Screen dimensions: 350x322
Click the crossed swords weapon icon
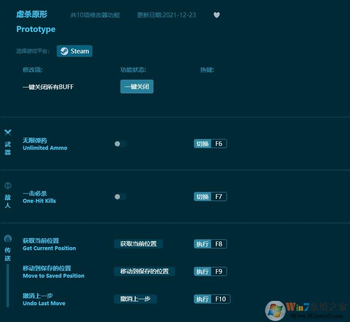pos(8,132)
